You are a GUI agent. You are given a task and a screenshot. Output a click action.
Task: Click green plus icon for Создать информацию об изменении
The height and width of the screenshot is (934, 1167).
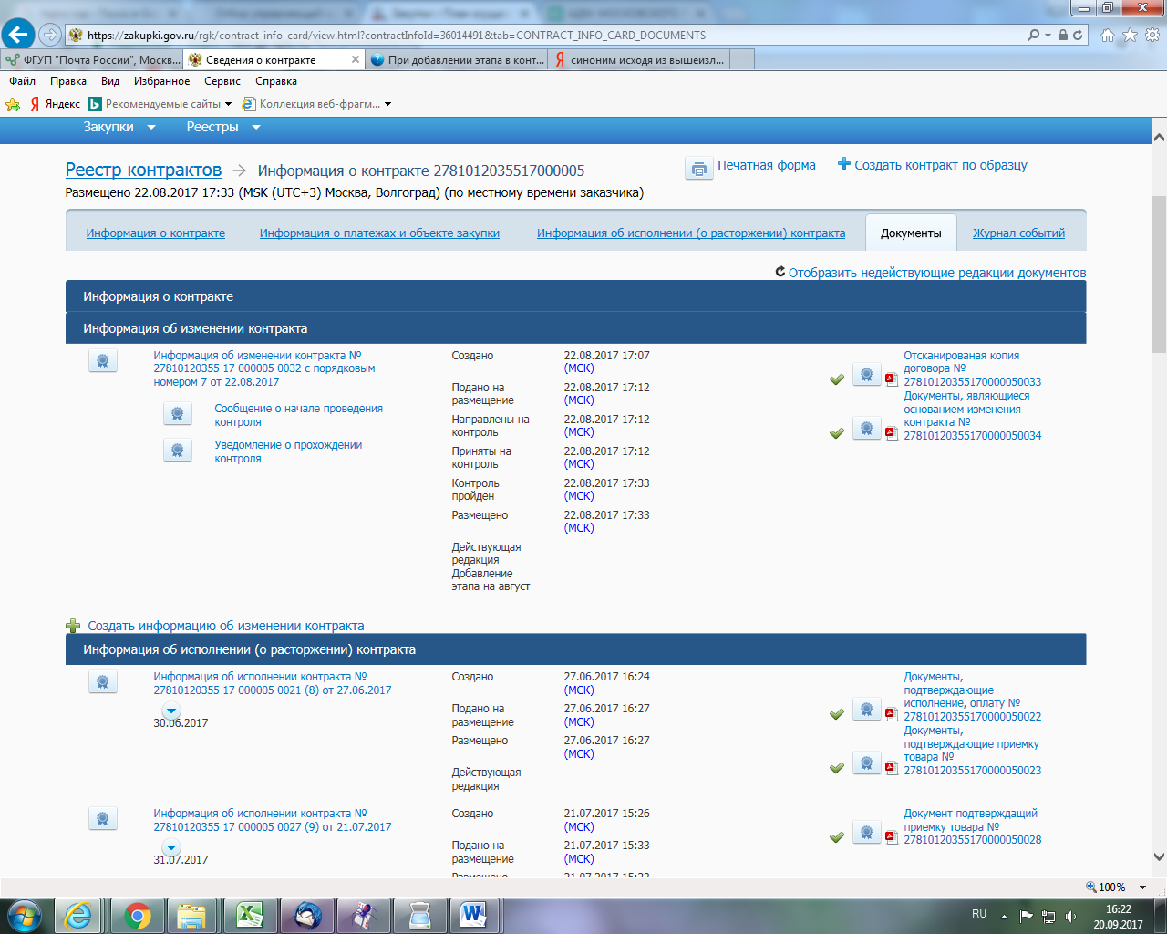click(73, 626)
